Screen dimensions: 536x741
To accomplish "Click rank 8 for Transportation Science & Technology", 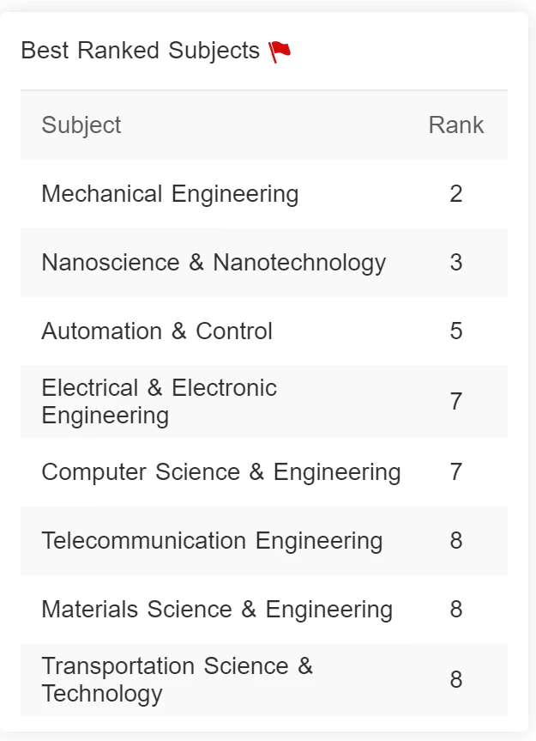I will tap(455, 679).
